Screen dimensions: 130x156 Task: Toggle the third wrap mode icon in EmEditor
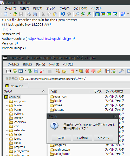pyautogui.click(x=109, y=14)
